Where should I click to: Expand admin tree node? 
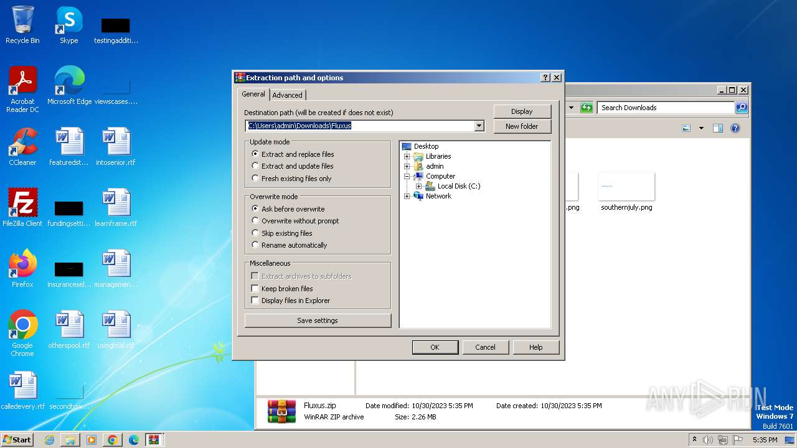point(407,166)
